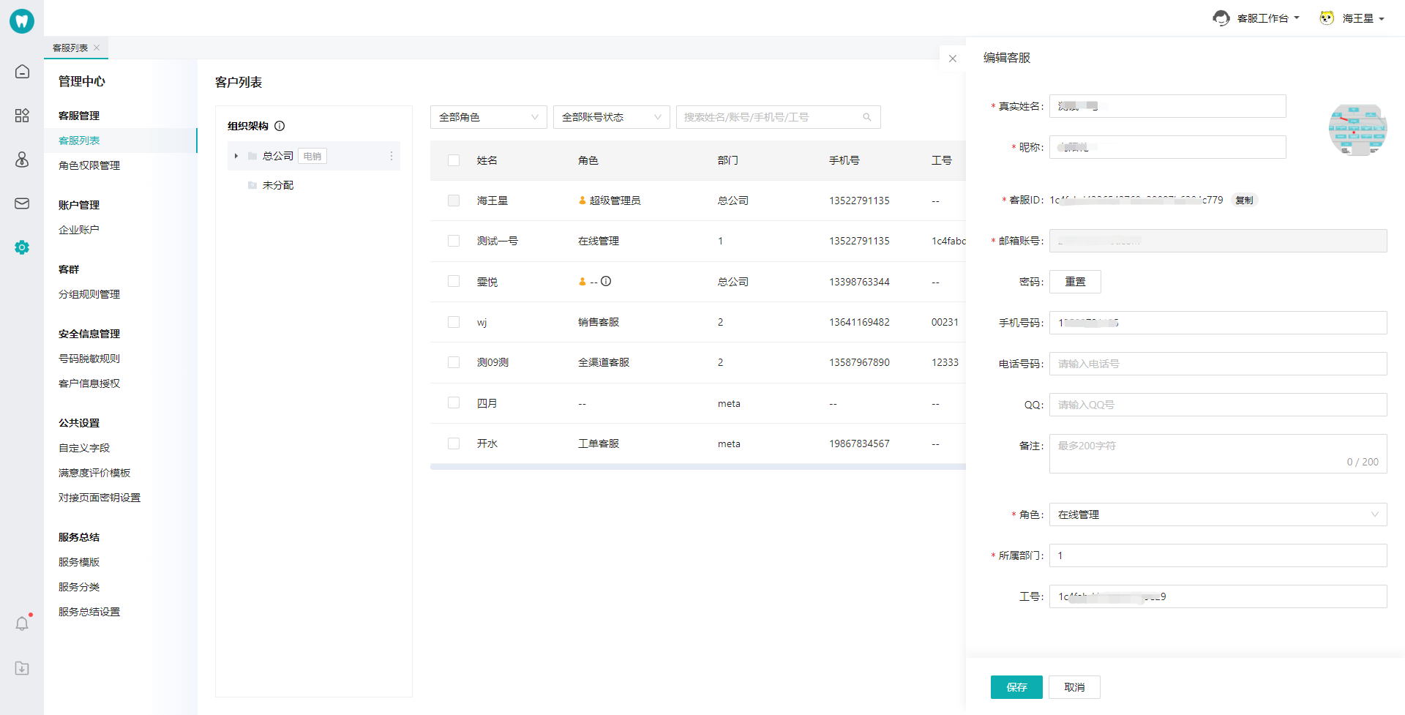Open the home icon in left rail

pyautogui.click(x=22, y=72)
